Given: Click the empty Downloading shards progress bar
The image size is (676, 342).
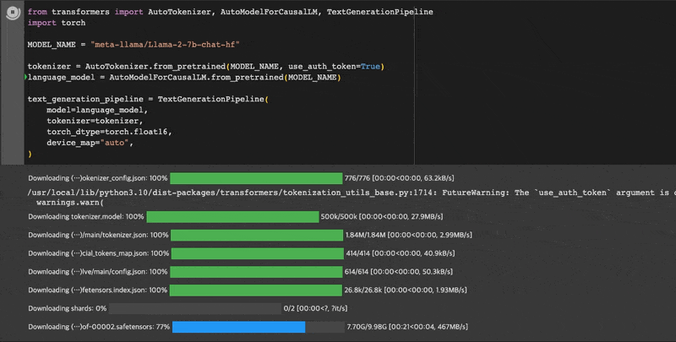Looking at the screenshot, I should pos(195,308).
